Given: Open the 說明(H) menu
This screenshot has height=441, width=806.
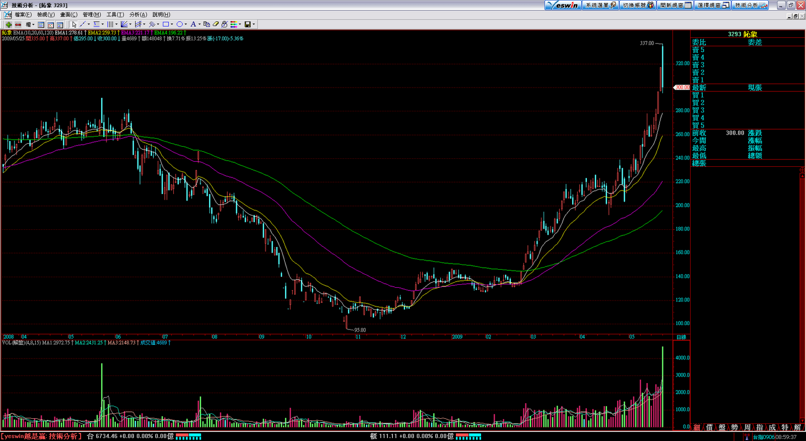Looking at the screenshot, I should pyautogui.click(x=161, y=15).
